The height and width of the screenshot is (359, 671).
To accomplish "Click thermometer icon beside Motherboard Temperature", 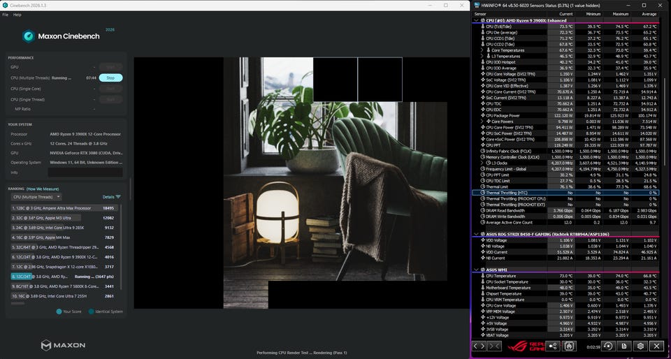I will click(x=483, y=288).
